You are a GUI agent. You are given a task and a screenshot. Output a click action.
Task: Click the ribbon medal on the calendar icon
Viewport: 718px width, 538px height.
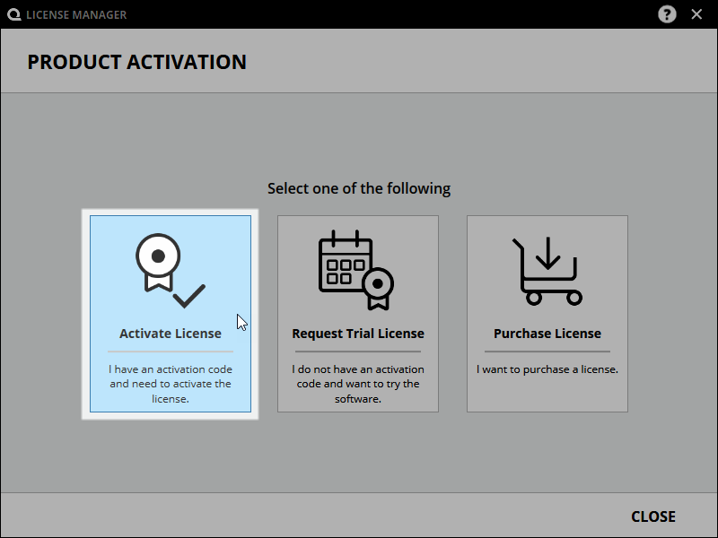click(378, 285)
